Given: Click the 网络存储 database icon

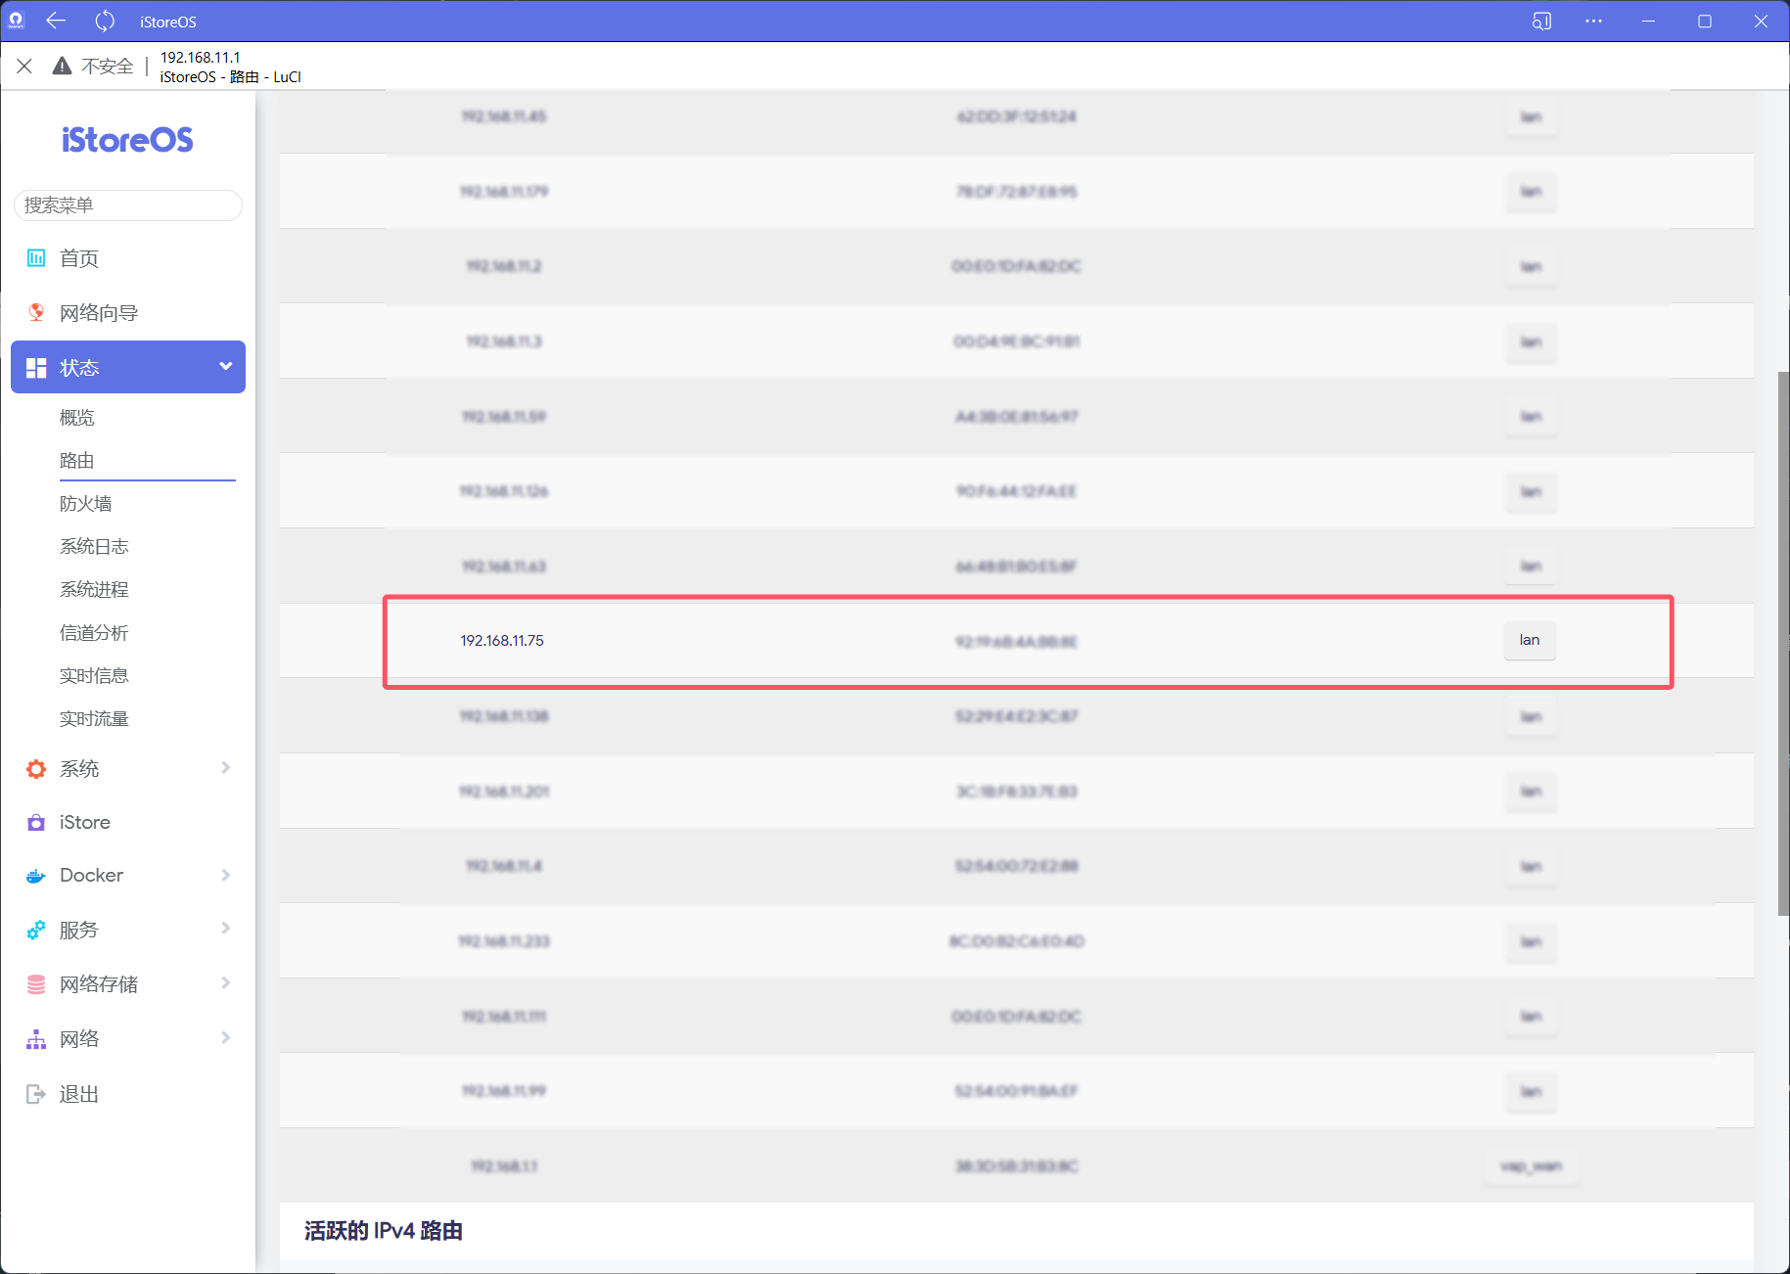Looking at the screenshot, I should coord(36,984).
